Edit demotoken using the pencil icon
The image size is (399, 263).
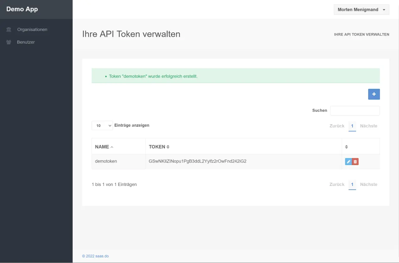coord(349,162)
